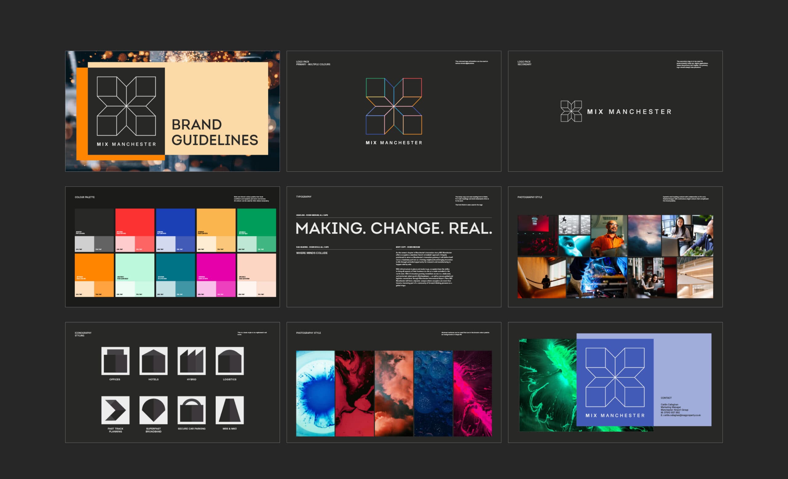Select the outline logo on the cover slide

point(126,106)
